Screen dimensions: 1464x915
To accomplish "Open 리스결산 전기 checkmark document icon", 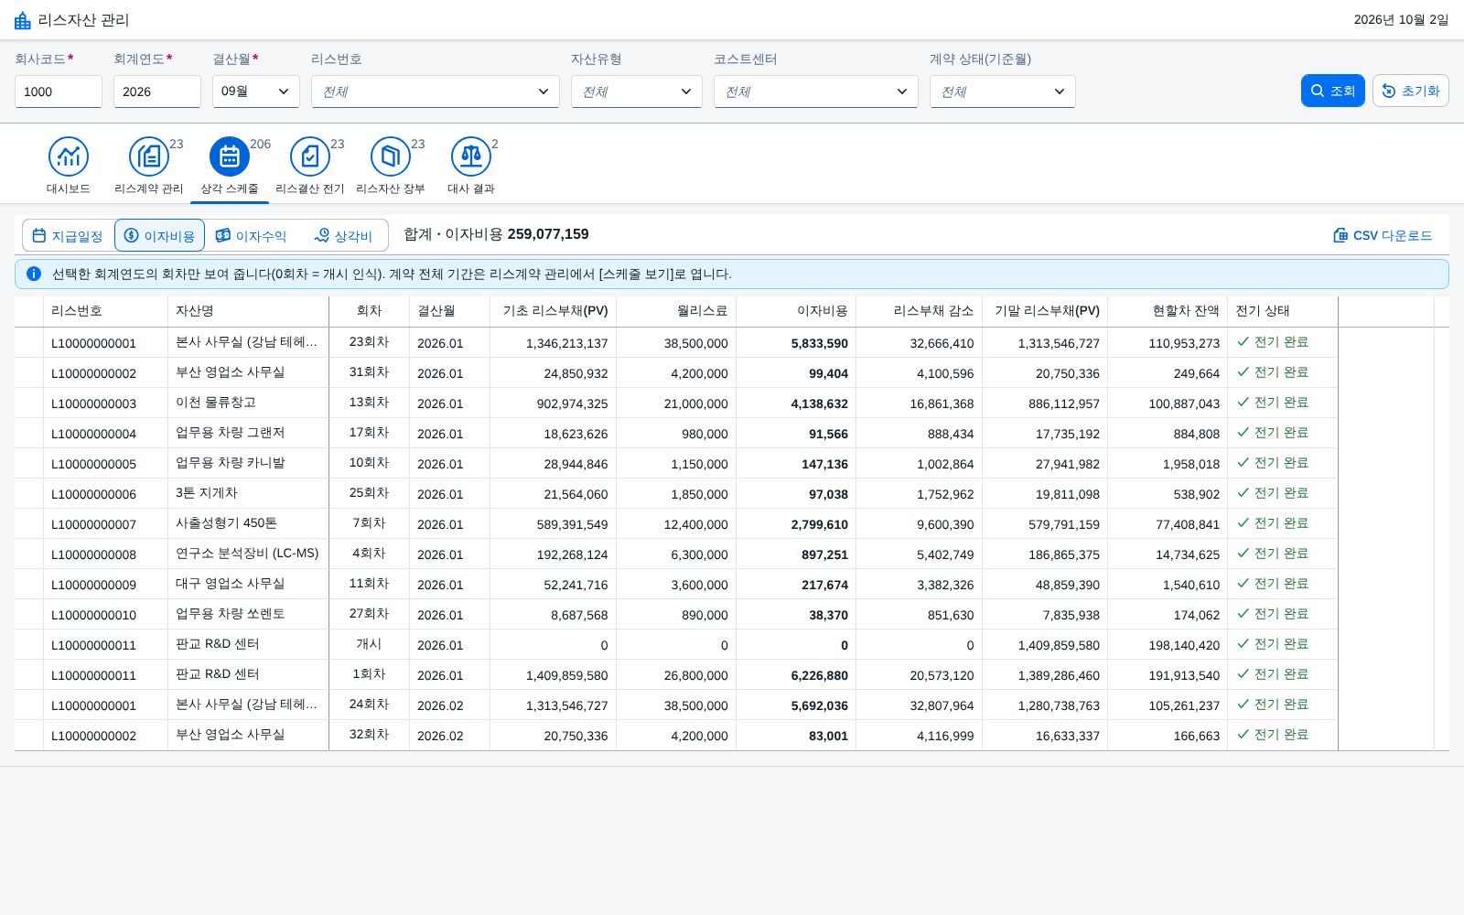I will tap(310, 156).
